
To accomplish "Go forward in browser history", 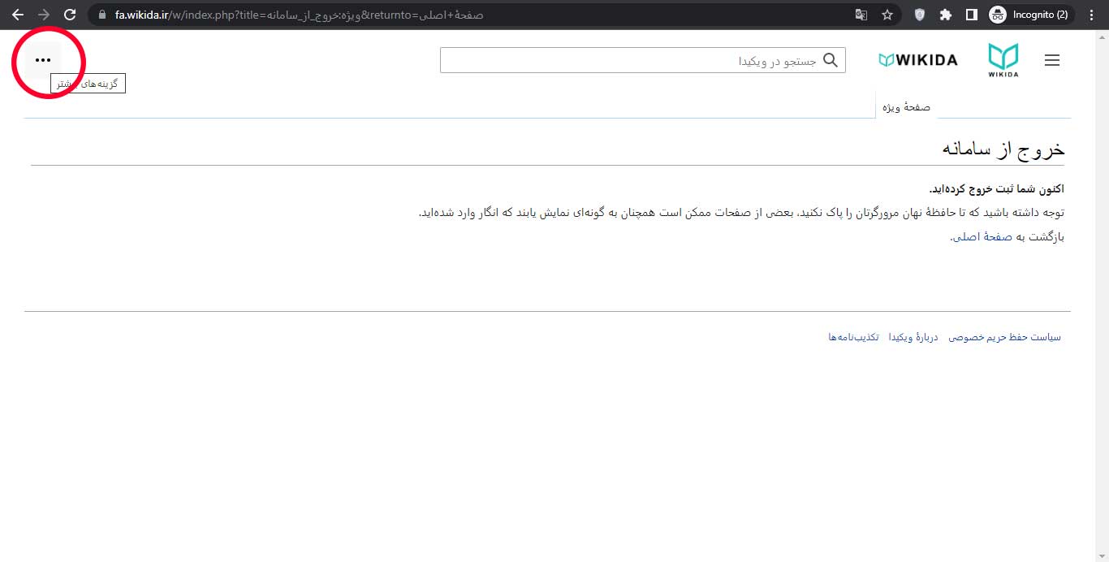I will 44,15.
